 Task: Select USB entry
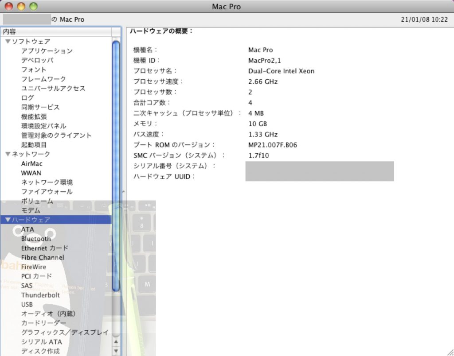point(27,304)
